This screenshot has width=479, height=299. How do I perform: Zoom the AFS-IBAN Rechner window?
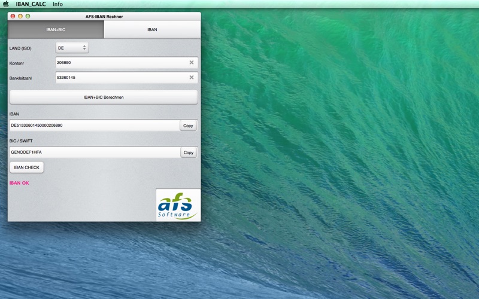point(28,16)
